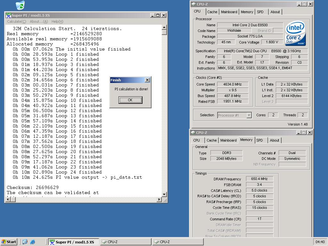Click the Bus Speed value 487.8 MHz
328x246 pixels.
233,96
